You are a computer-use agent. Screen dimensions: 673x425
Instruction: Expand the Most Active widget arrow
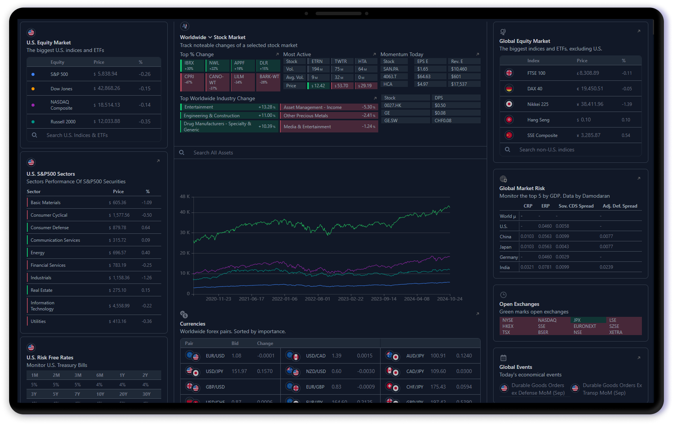tap(374, 54)
